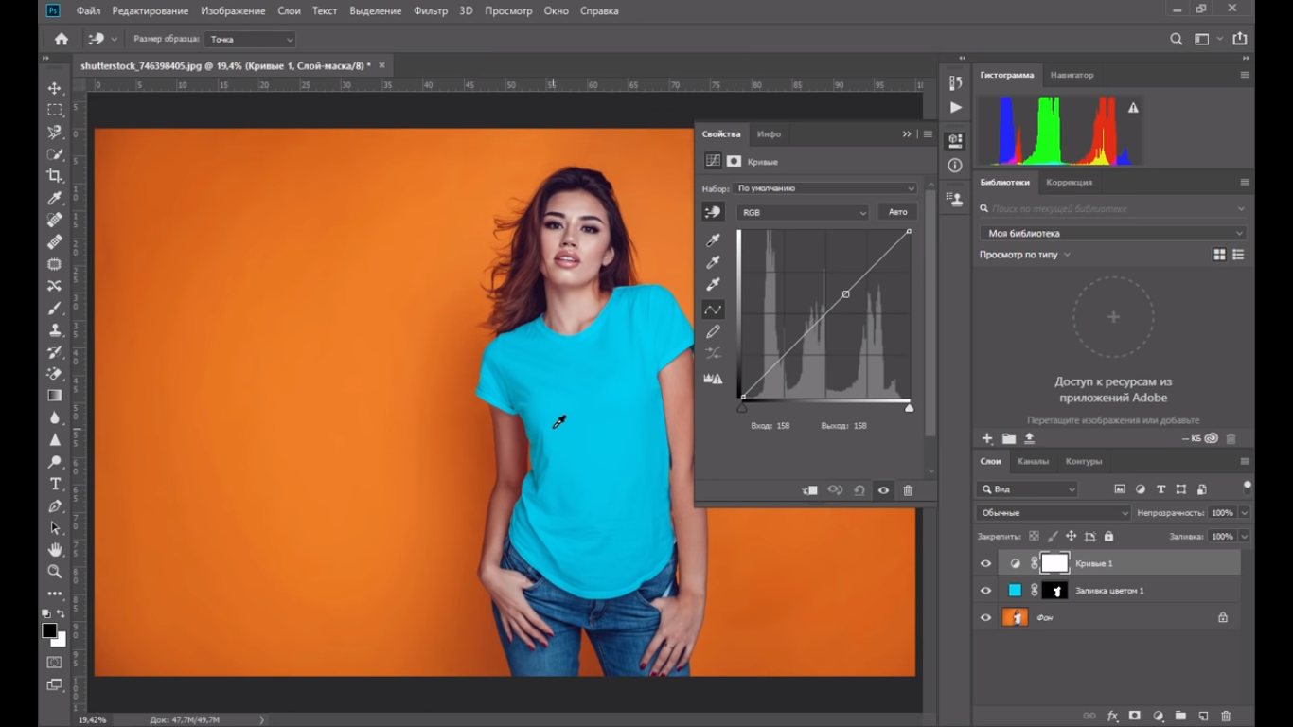Expand Просмотр по типу dropdown
This screenshot has width=1293, height=727.
point(1025,255)
